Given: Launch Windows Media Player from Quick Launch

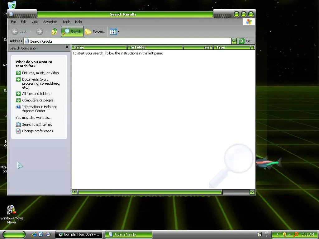Looking at the screenshot, I should tap(48, 234).
